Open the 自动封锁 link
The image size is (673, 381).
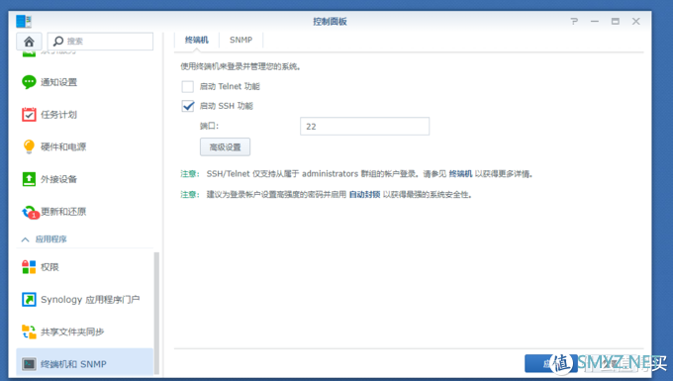[364, 194]
